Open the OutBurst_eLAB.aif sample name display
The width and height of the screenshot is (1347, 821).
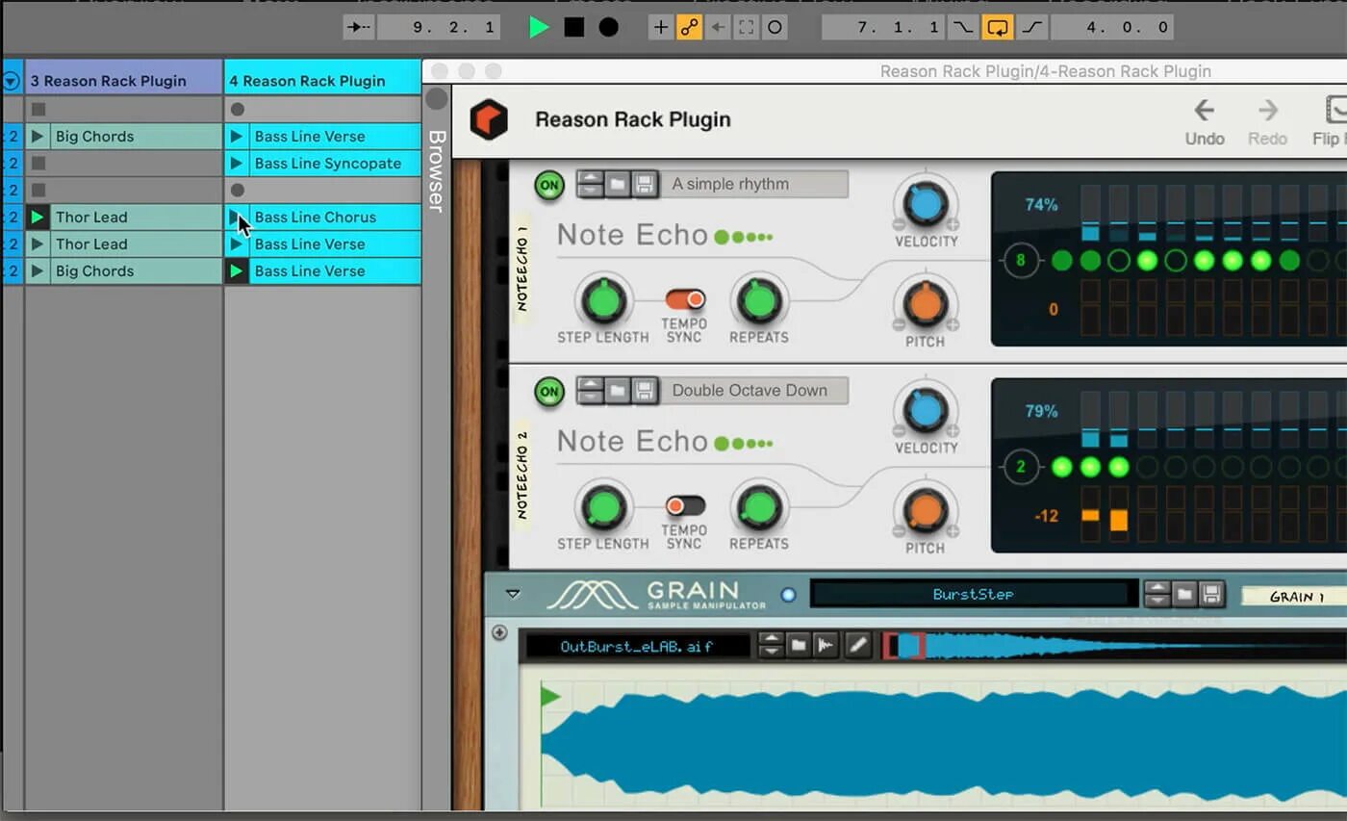(637, 646)
